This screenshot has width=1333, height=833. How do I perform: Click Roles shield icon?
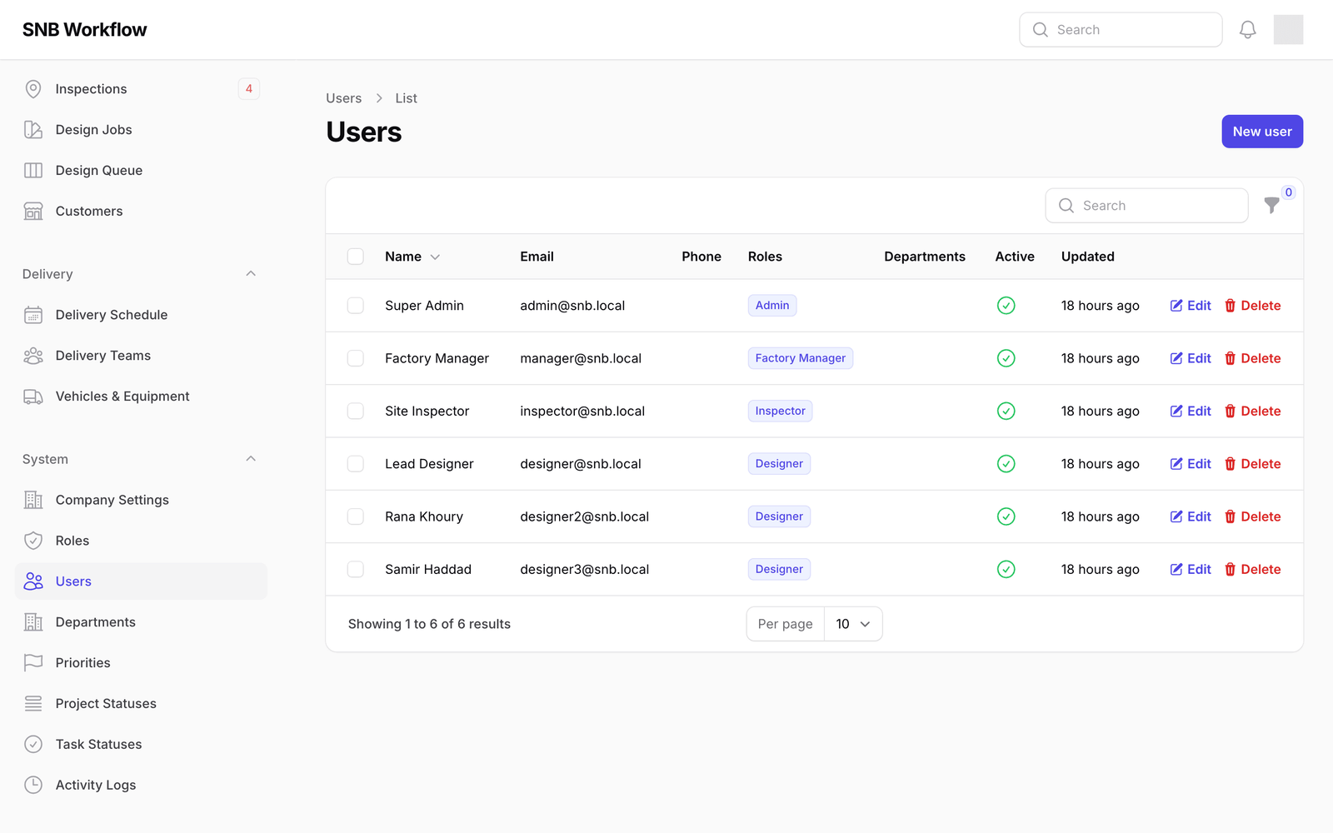click(33, 541)
